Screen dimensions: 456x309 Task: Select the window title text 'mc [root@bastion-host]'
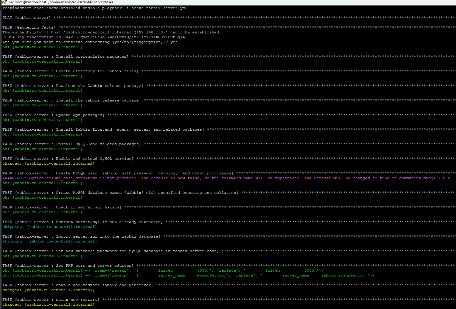pyautogui.click(x=28, y=2)
